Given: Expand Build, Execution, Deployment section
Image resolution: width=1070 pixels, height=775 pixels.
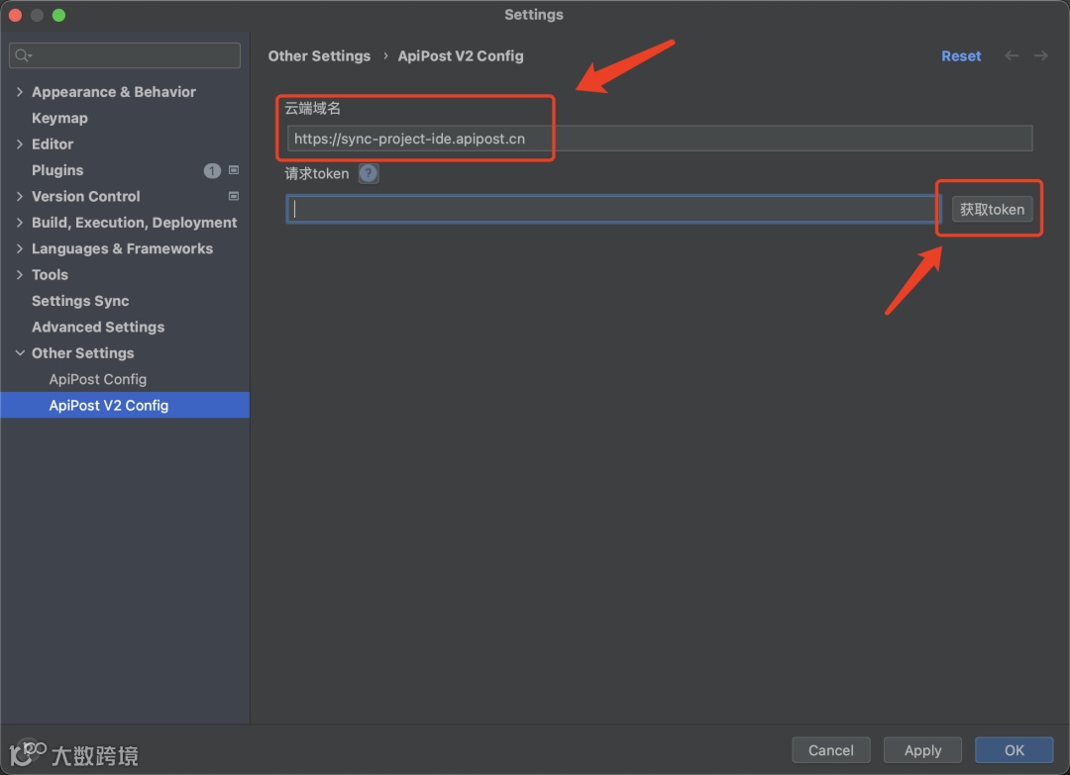Looking at the screenshot, I should (19, 223).
